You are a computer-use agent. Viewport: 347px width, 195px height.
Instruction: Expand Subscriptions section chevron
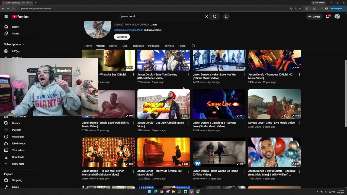coord(23,44)
